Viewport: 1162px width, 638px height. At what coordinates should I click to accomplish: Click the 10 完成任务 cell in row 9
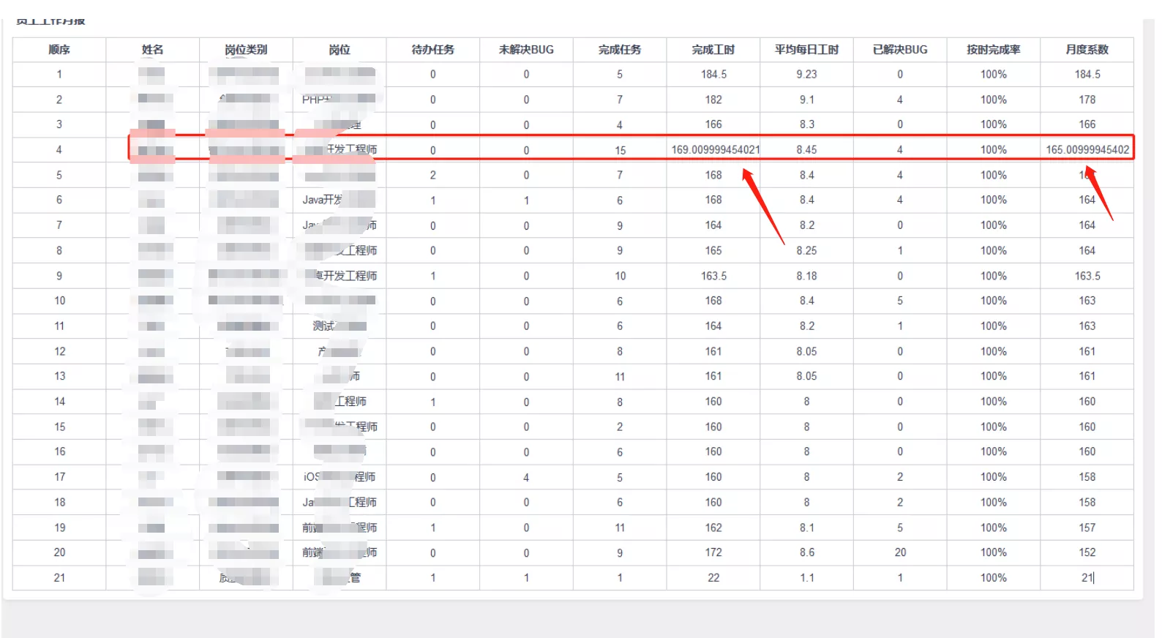pos(620,277)
